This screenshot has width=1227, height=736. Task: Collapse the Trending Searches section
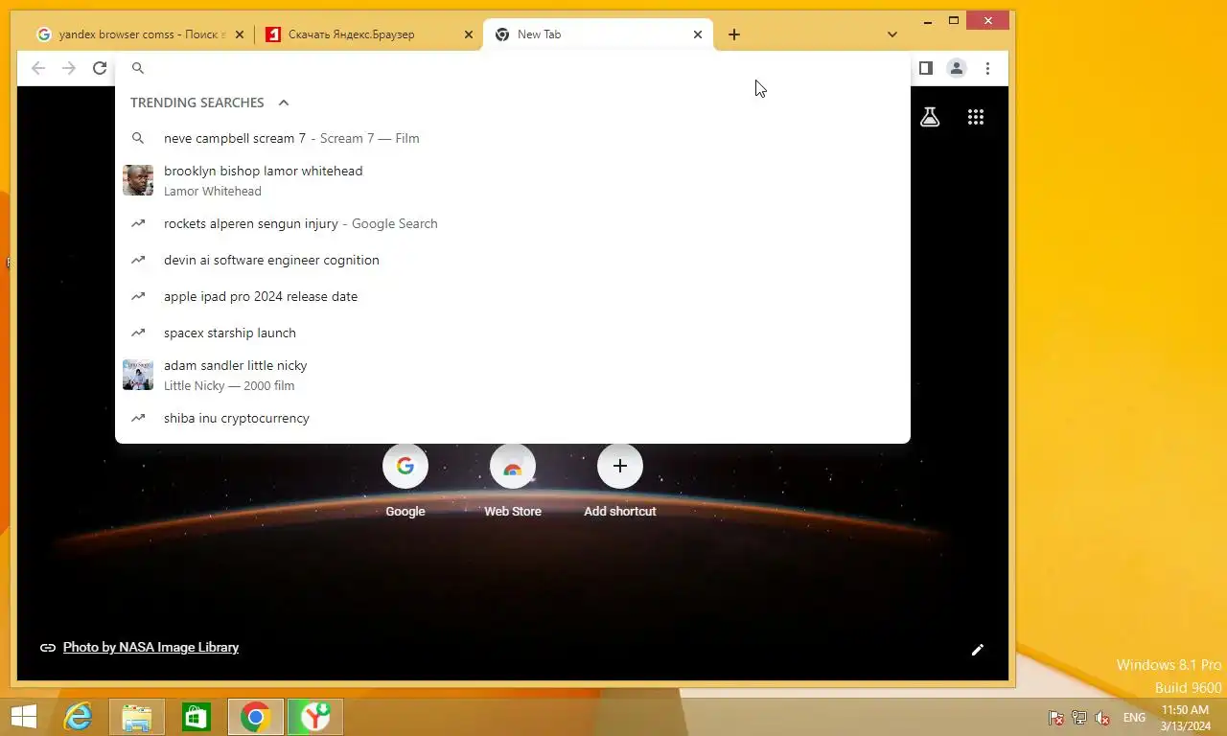[x=284, y=103]
